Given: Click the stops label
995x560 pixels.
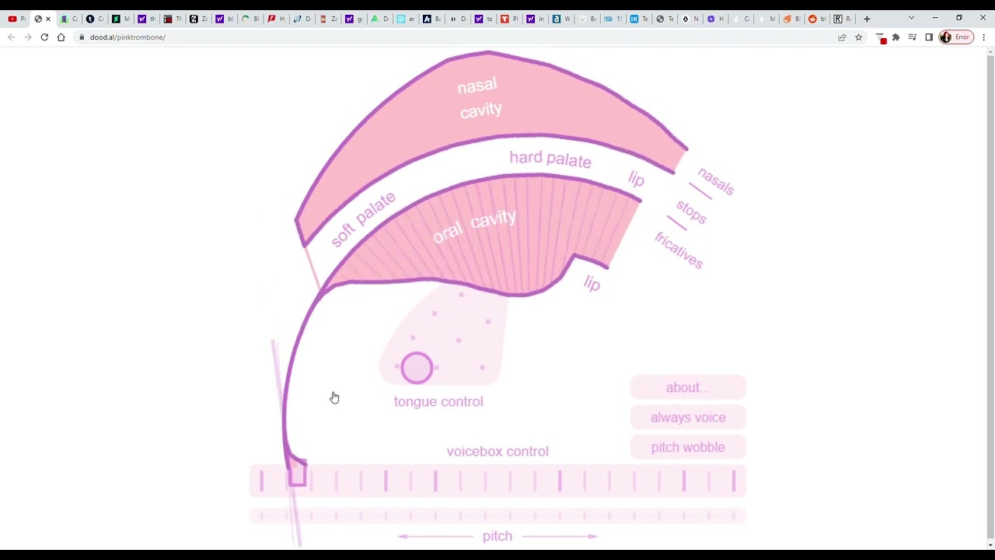Looking at the screenshot, I should [691, 212].
